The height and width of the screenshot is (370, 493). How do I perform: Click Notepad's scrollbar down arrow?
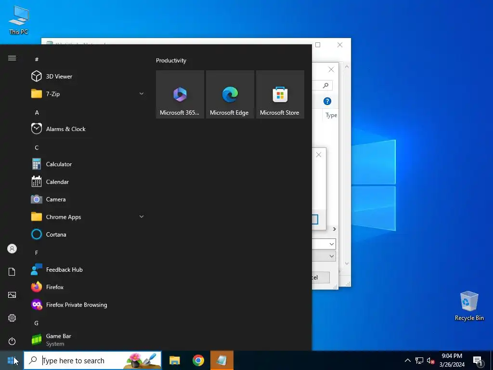[x=347, y=264]
